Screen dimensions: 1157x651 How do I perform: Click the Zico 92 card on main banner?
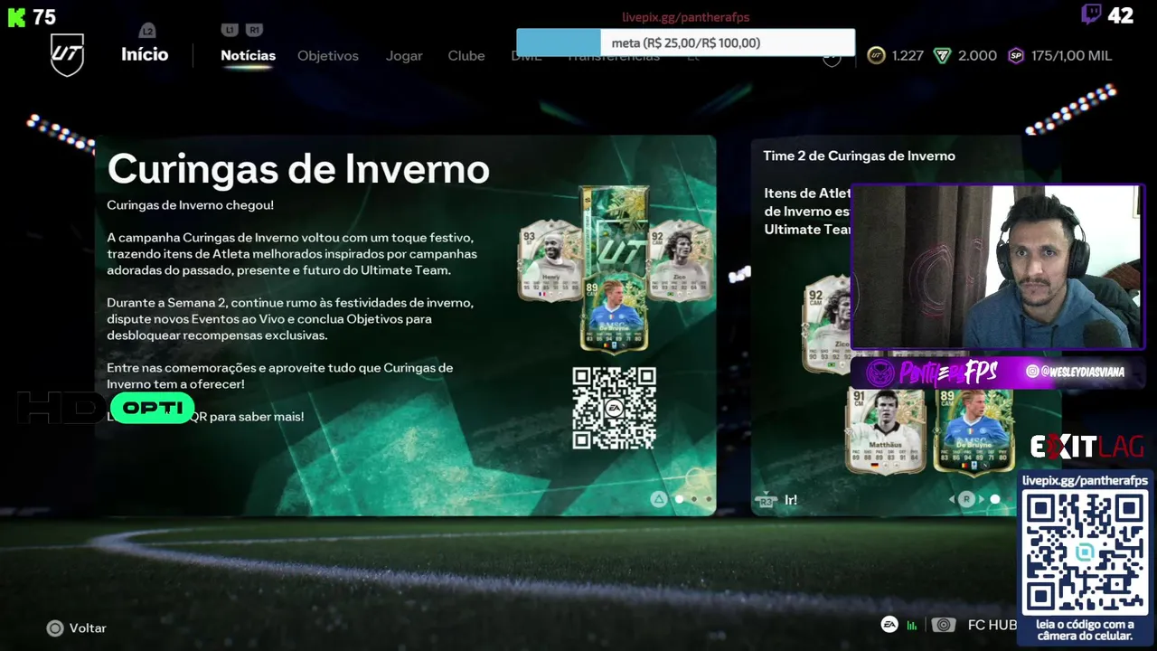(680, 259)
